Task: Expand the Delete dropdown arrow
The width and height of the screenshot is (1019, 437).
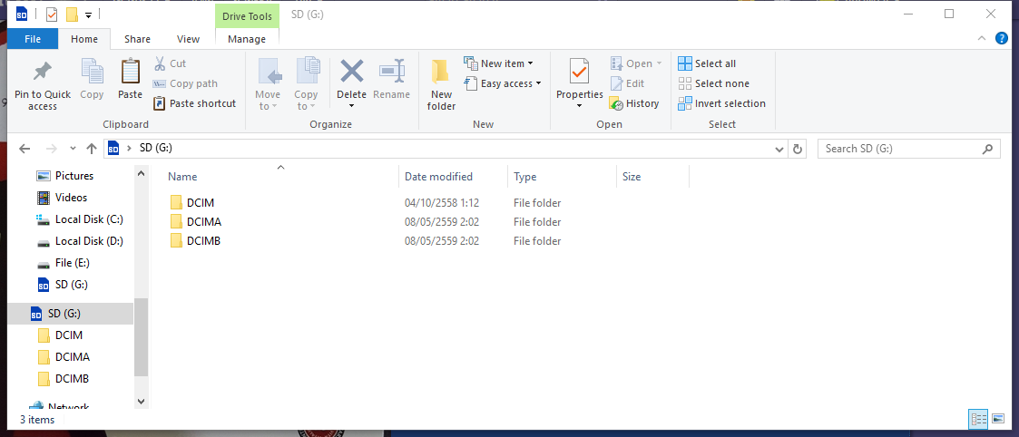Action: 351,106
